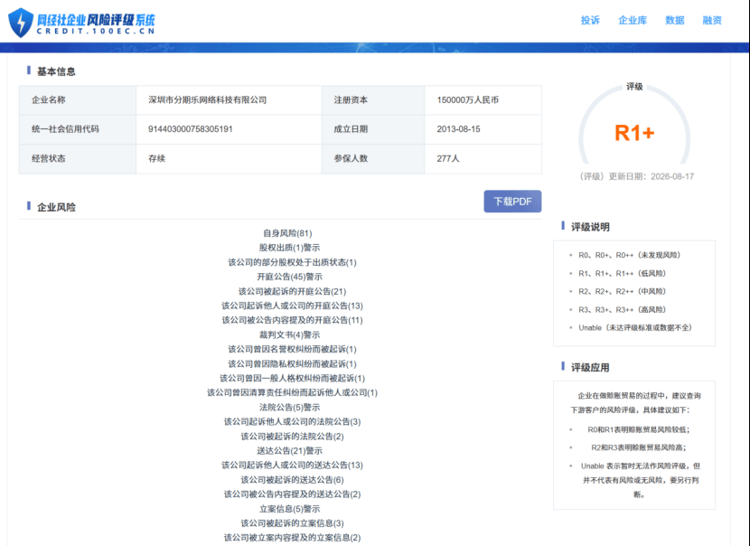750x546 pixels.
Task: Select company name 深圳市分期乐网络科技有限公司
Action: (x=207, y=100)
